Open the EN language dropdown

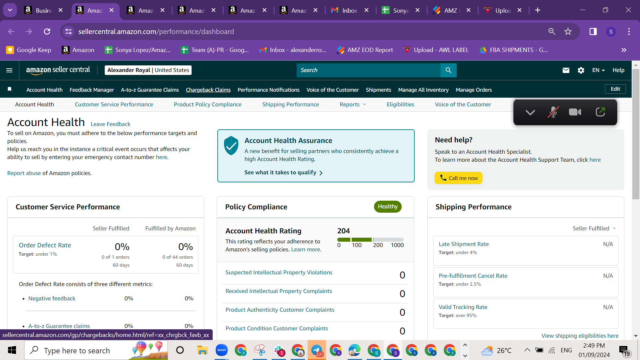coord(599,70)
